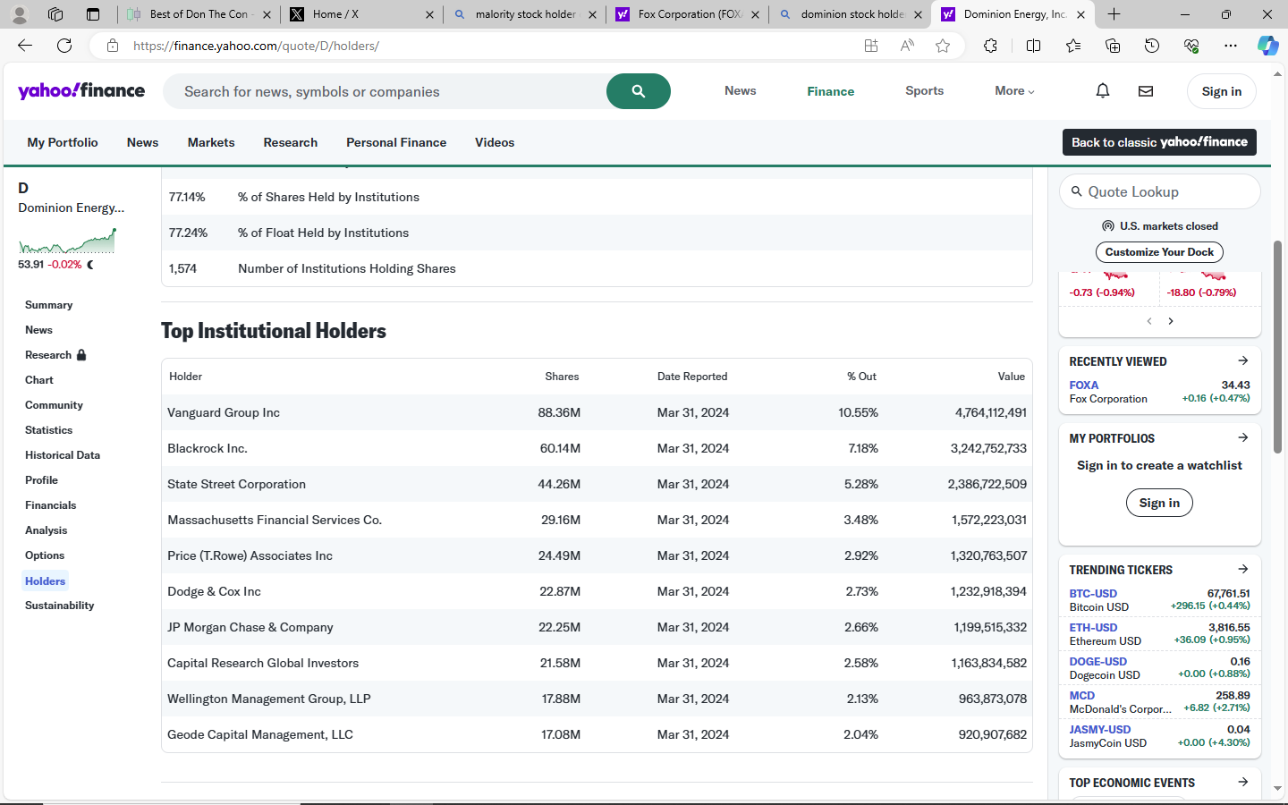Click the next chevron in the market carousel
Image resolution: width=1288 pixels, height=805 pixels.
tap(1171, 321)
